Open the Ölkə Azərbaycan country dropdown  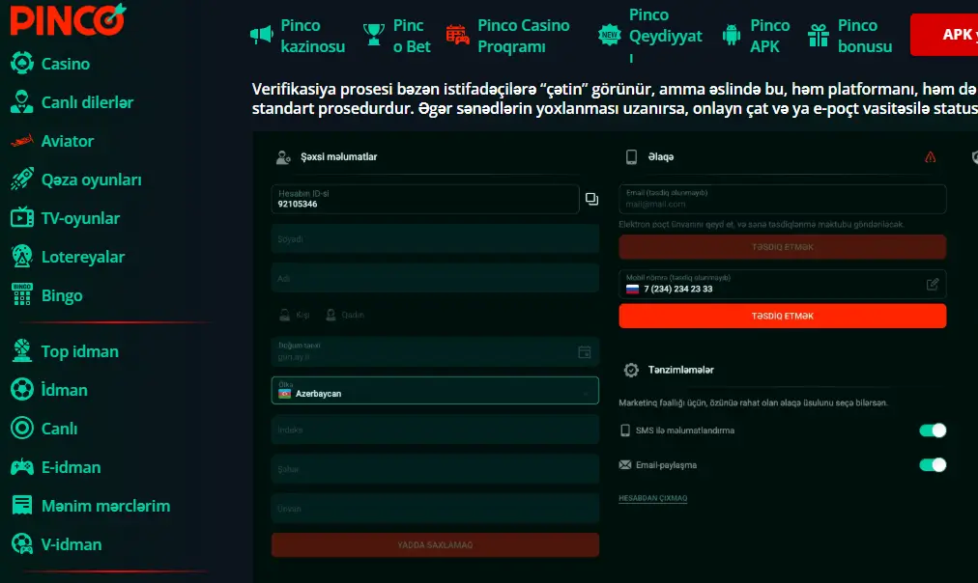click(x=435, y=391)
